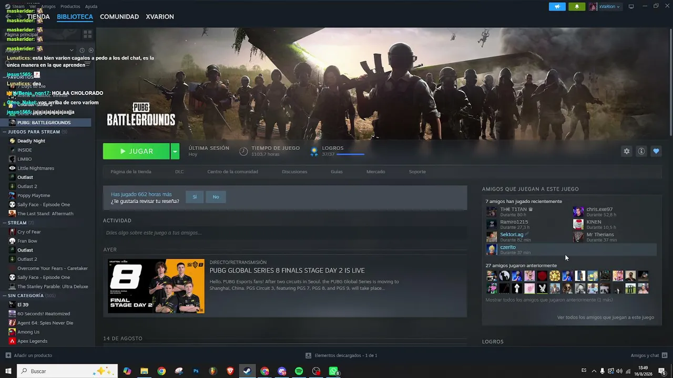673x378 pixels.
Task: Open WhatsApp from the taskbar
Action: click(x=334, y=371)
